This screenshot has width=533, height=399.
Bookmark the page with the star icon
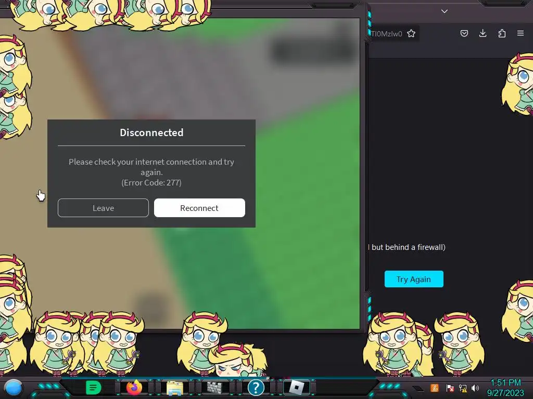(x=411, y=34)
